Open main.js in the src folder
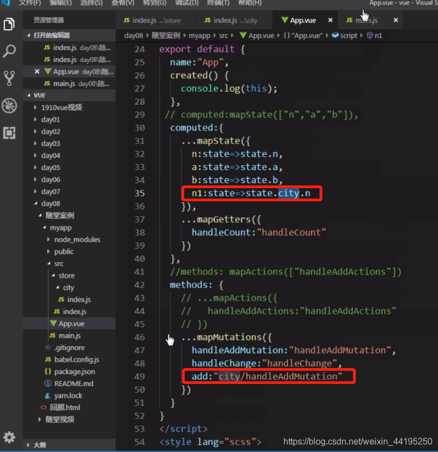This screenshot has width=438, height=452. [69, 336]
